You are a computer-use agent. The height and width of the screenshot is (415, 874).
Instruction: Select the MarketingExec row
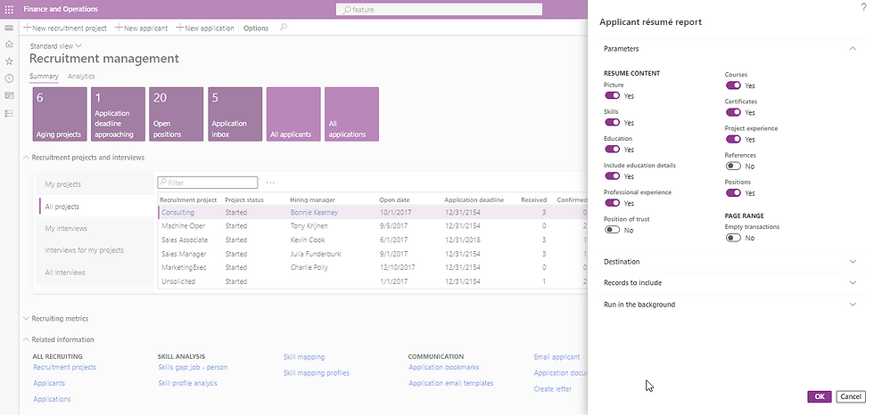coord(373,267)
